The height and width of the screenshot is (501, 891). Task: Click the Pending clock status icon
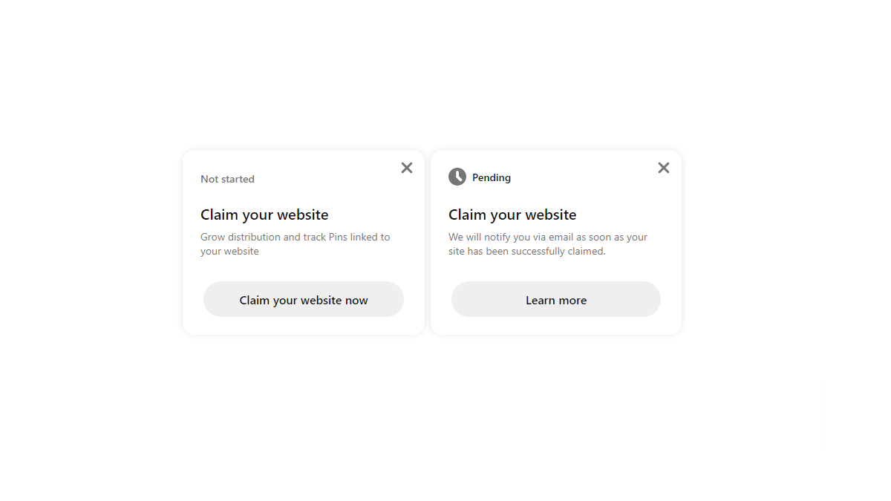pyautogui.click(x=457, y=177)
